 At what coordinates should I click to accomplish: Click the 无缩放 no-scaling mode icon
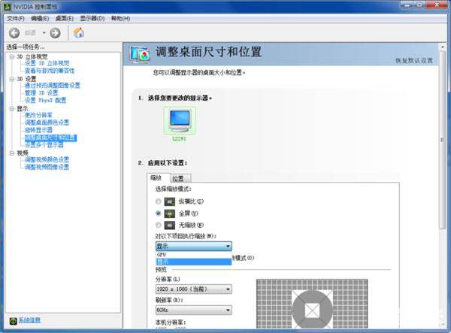click(171, 225)
